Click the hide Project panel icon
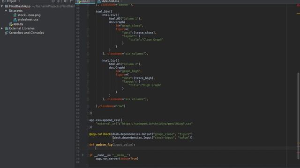300x168 pixels. [x=71, y=1]
